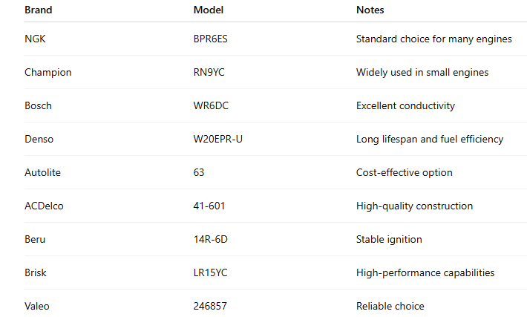Select the Champion brand cell
The image size is (527, 317).
tap(48, 72)
